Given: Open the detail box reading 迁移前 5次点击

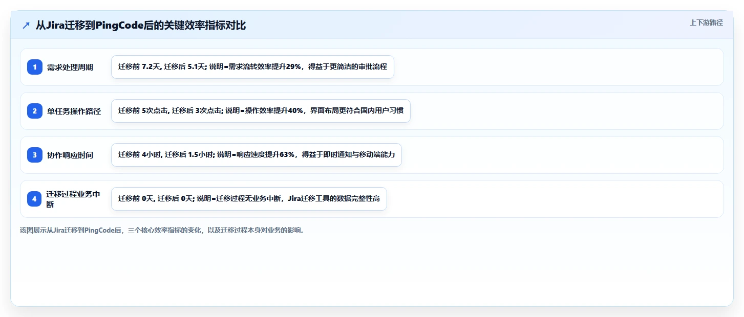Looking at the screenshot, I should (261, 111).
